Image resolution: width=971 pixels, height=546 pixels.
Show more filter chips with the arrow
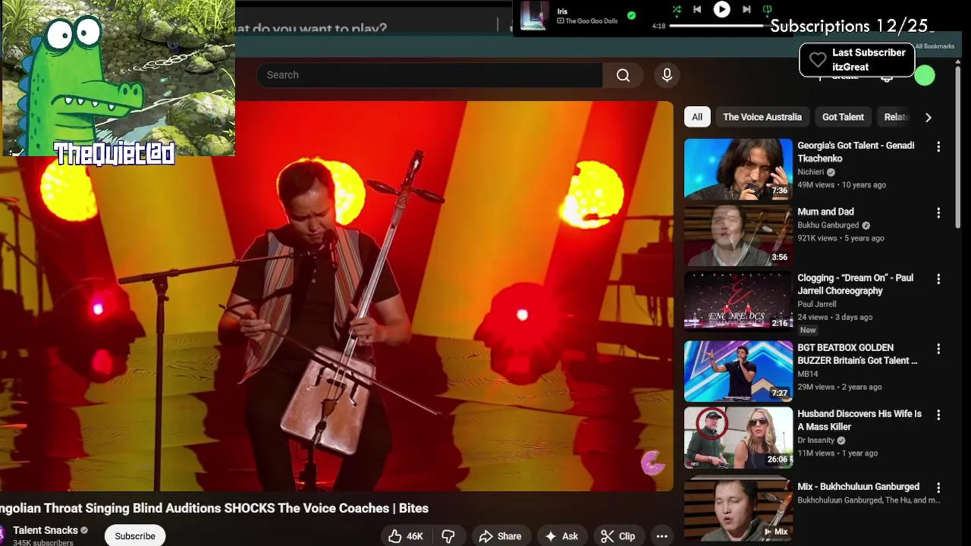928,117
